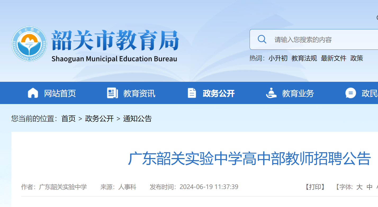The image size is (378, 207).
Task: Click the Shaoguan Education Bureau logo emblem
Action: (x=29, y=44)
